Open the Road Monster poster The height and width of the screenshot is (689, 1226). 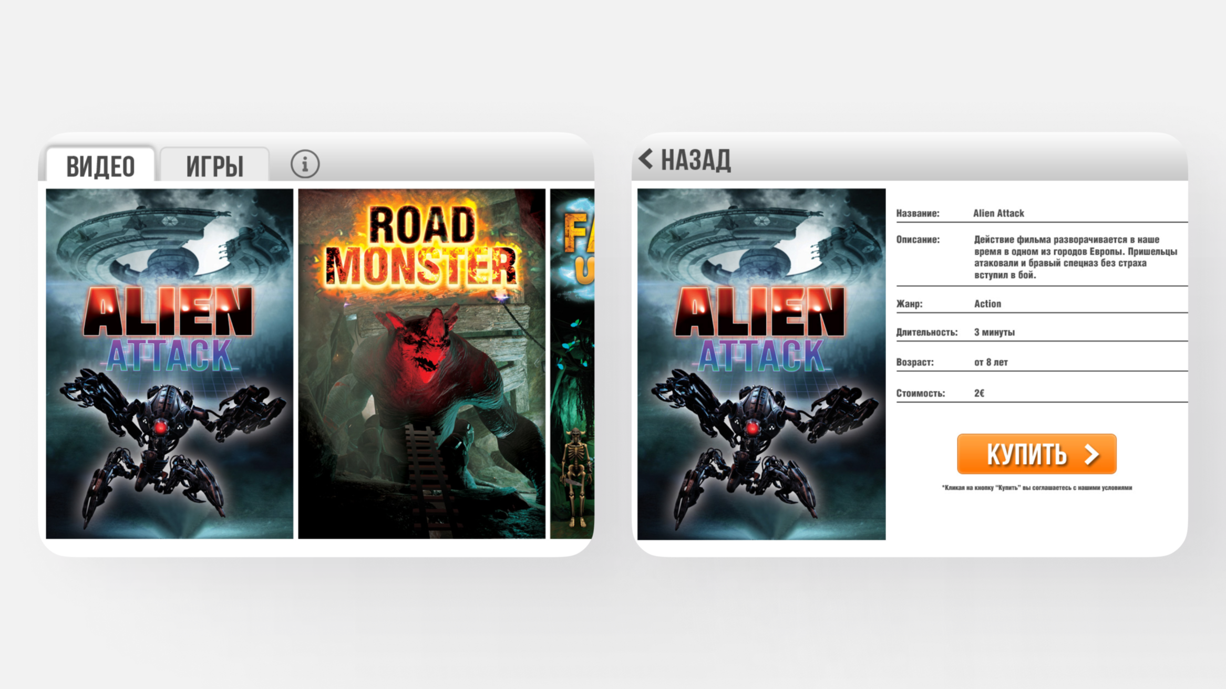tap(421, 363)
